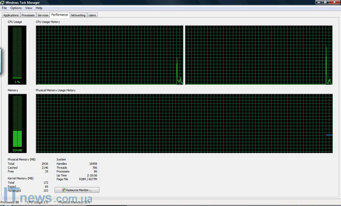Viewport: 341px width, 206px height.
Task: Click the left CPU Usage History graph
Action: (109, 55)
